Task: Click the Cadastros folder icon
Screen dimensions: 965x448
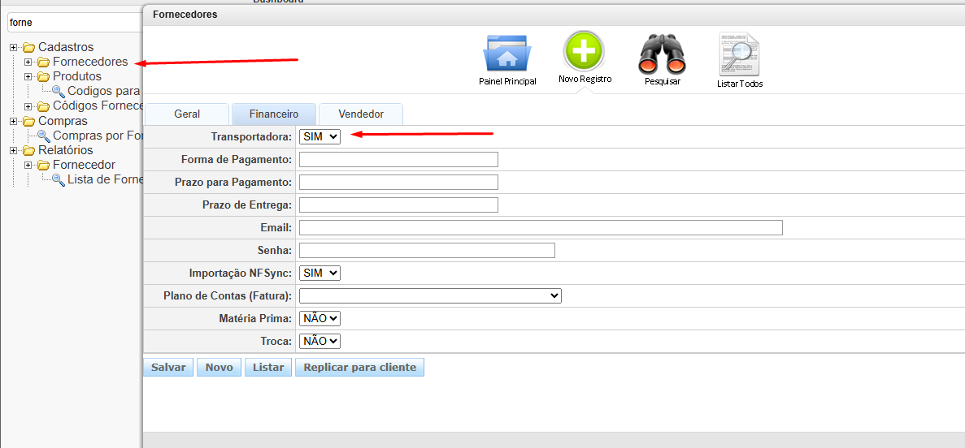Action: tap(28, 48)
